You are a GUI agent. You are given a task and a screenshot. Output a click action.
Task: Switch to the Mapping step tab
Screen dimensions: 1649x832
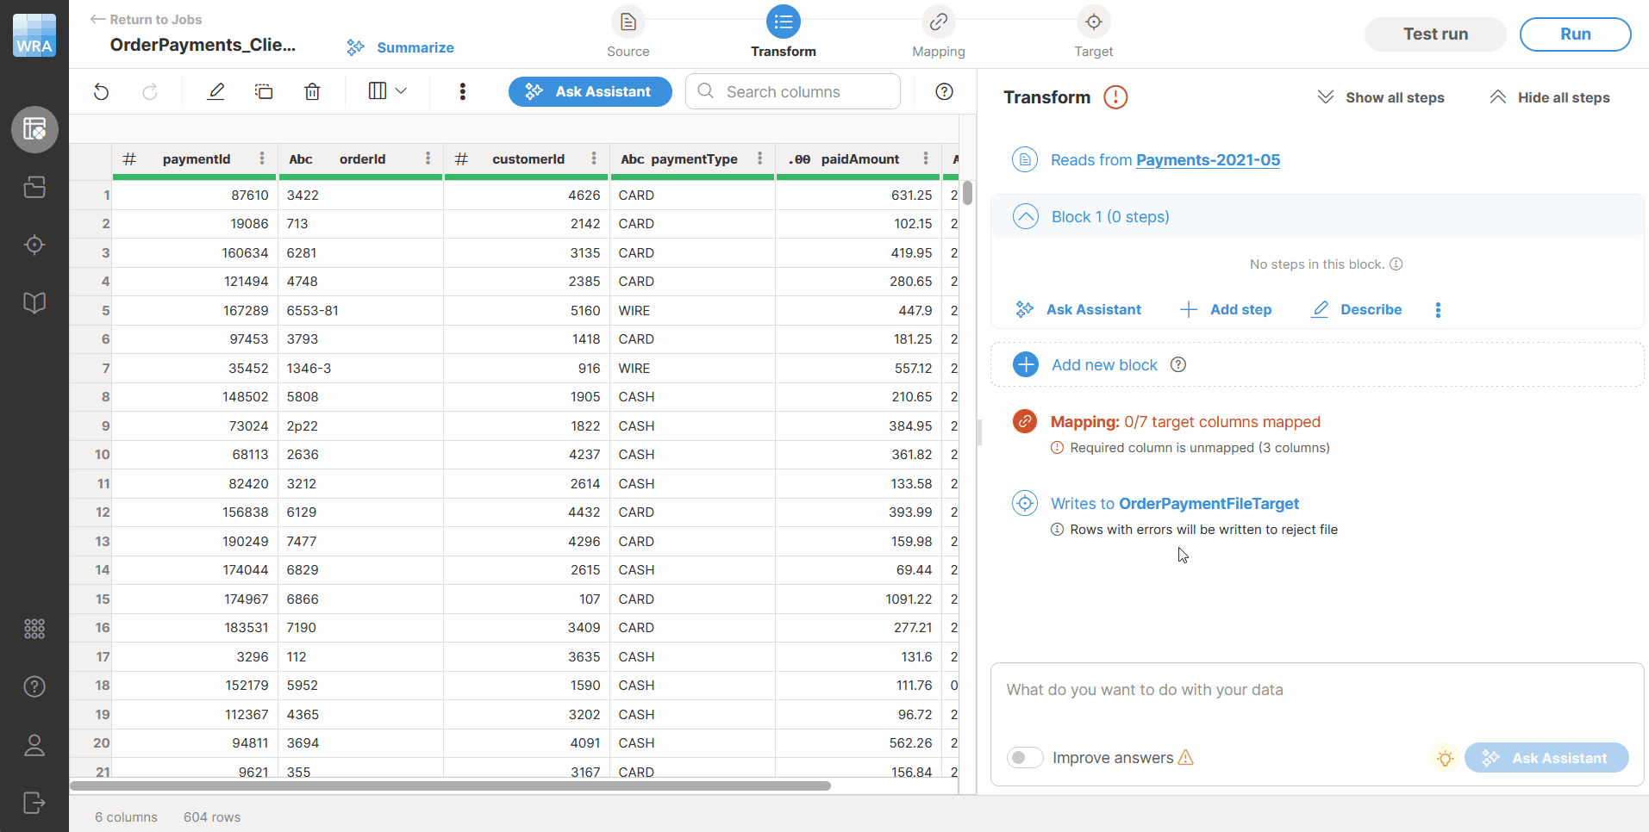click(x=939, y=33)
